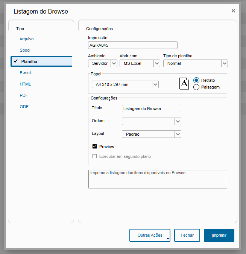The height and width of the screenshot is (254, 246).
Task: Uncheck the Preview checkbox
Action: (95, 147)
